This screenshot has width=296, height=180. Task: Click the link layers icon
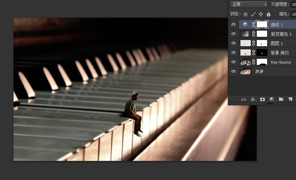point(244,99)
